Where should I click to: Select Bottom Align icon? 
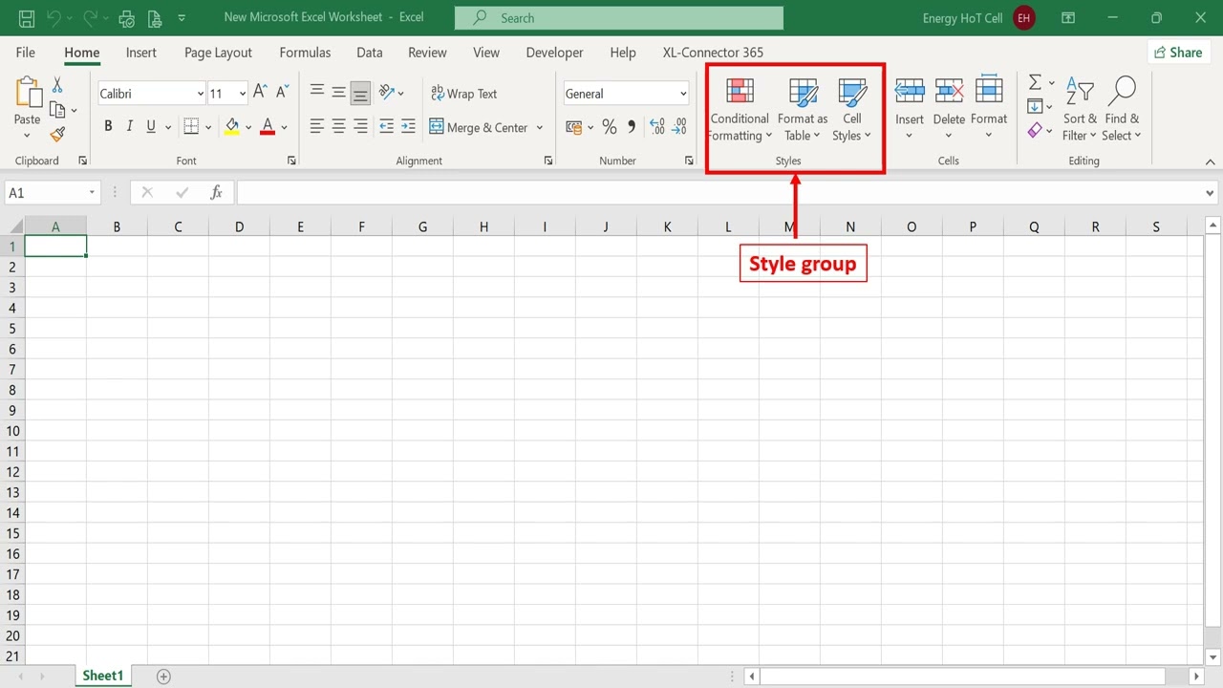tap(360, 93)
